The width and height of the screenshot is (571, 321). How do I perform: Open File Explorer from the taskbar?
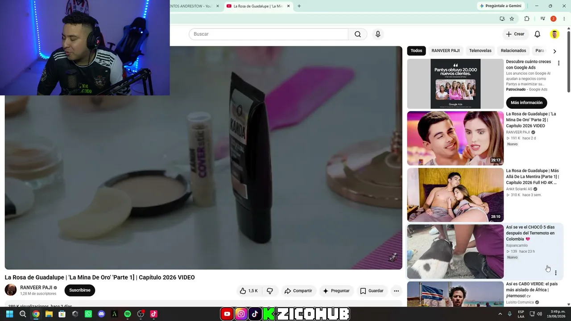click(49, 314)
